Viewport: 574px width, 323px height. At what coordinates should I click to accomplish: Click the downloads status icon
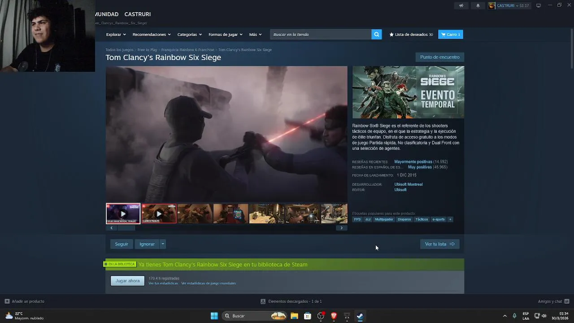(x=263, y=301)
